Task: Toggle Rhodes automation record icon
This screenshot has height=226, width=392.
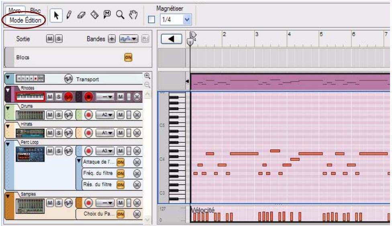Action: click(x=69, y=97)
